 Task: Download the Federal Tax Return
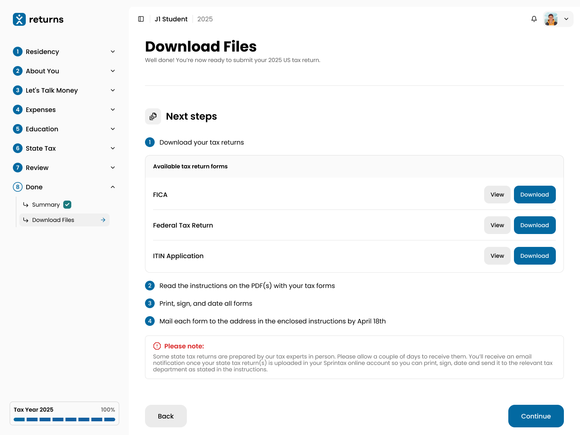[x=534, y=225]
